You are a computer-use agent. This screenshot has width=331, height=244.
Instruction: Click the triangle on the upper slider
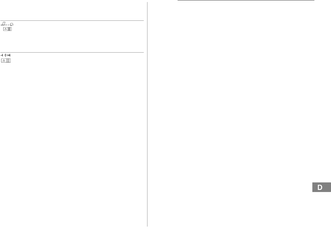[6, 29]
